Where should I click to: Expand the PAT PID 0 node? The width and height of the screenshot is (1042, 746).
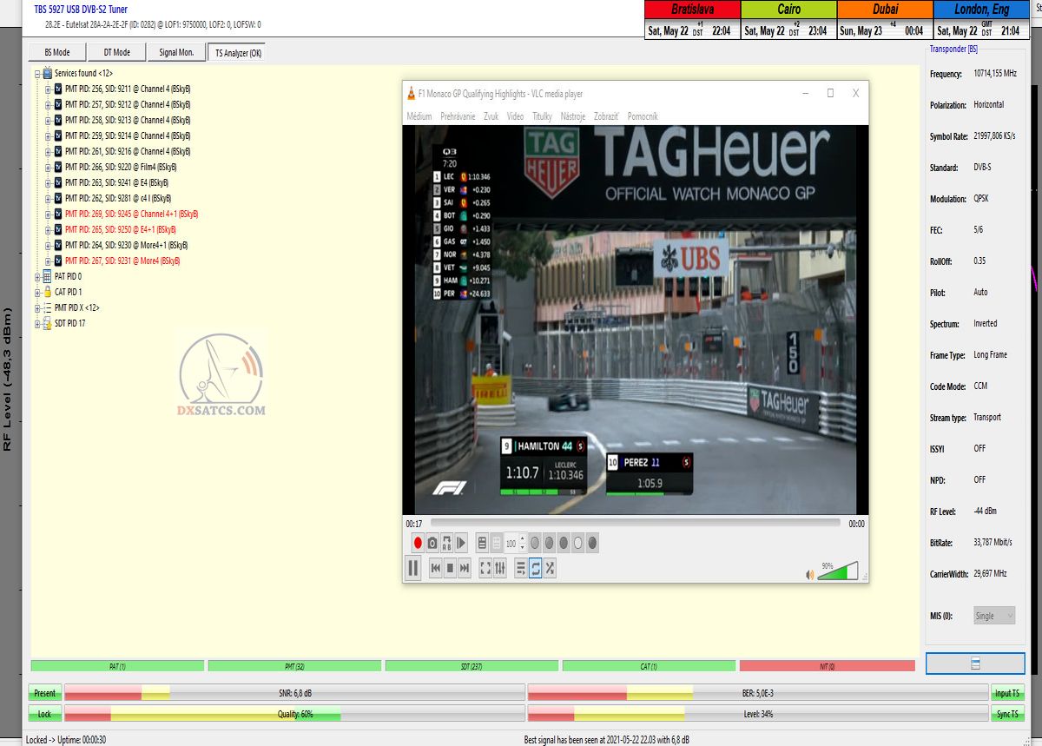click(37, 277)
